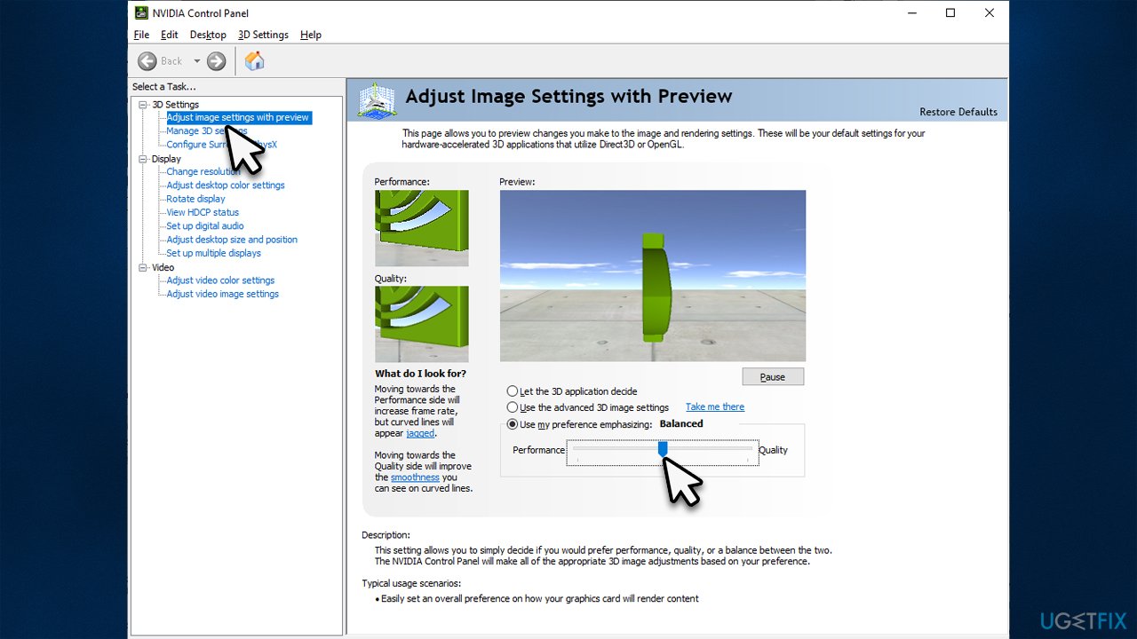Click the 'Typical usage scenarios:' label

411,583
